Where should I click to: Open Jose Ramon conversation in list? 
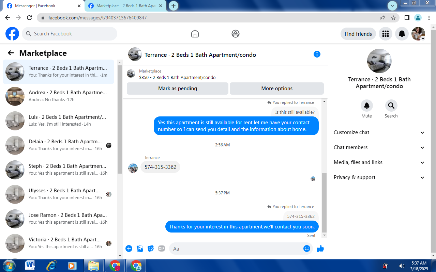click(x=58, y=219)
